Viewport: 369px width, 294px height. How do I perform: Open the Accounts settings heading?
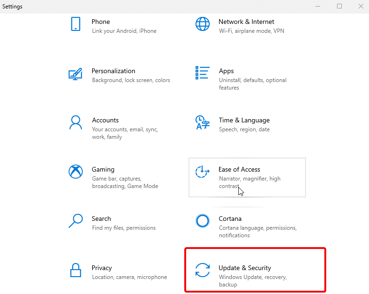point(105,120)
